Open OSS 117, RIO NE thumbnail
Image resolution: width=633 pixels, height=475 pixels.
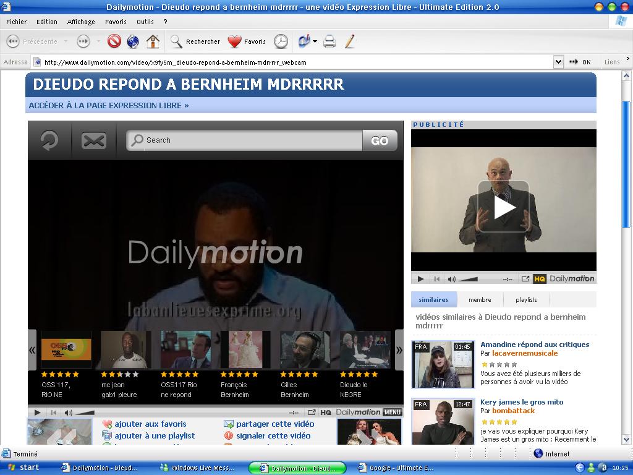[x=66, y=350]
